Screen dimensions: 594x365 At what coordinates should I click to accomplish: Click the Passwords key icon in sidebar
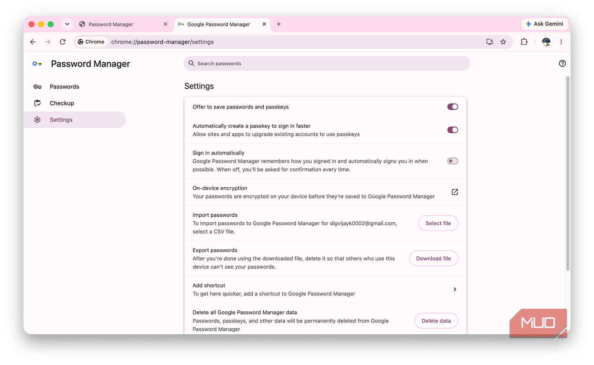37,86
